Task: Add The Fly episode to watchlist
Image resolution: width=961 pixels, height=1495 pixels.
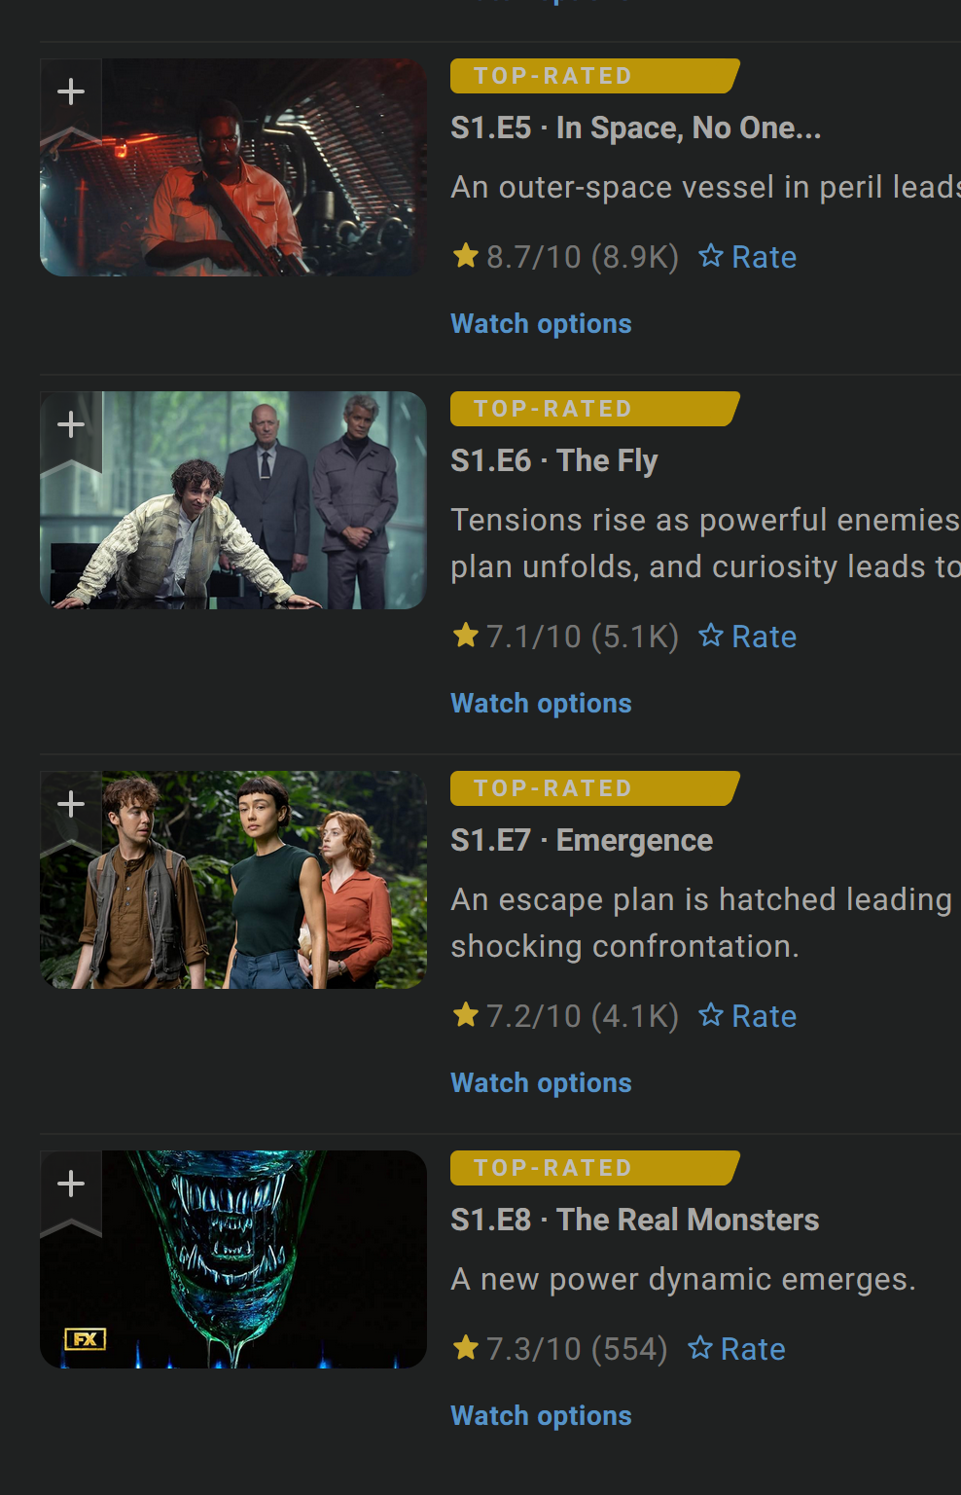Action: [x=71, y=429]
